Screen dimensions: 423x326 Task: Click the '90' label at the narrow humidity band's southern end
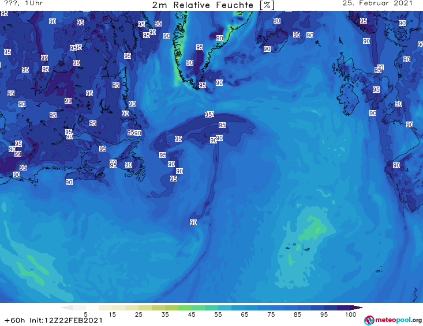tap(193, 222)
